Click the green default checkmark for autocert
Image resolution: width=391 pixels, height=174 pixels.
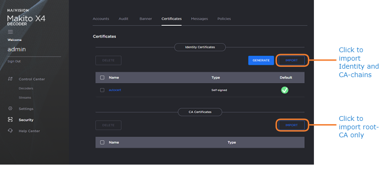coord(284,90)
